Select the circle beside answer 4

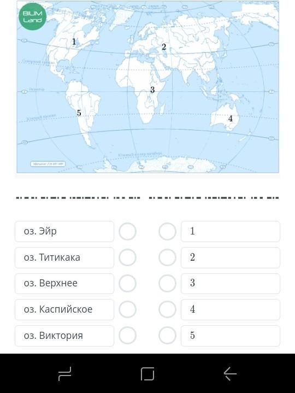pyautogui.click(x=167, y=309)
